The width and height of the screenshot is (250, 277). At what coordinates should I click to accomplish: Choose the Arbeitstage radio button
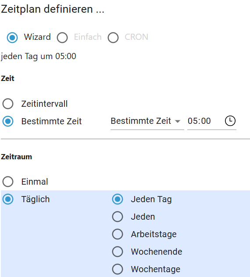pyautogui.click(x=118, y=234)
